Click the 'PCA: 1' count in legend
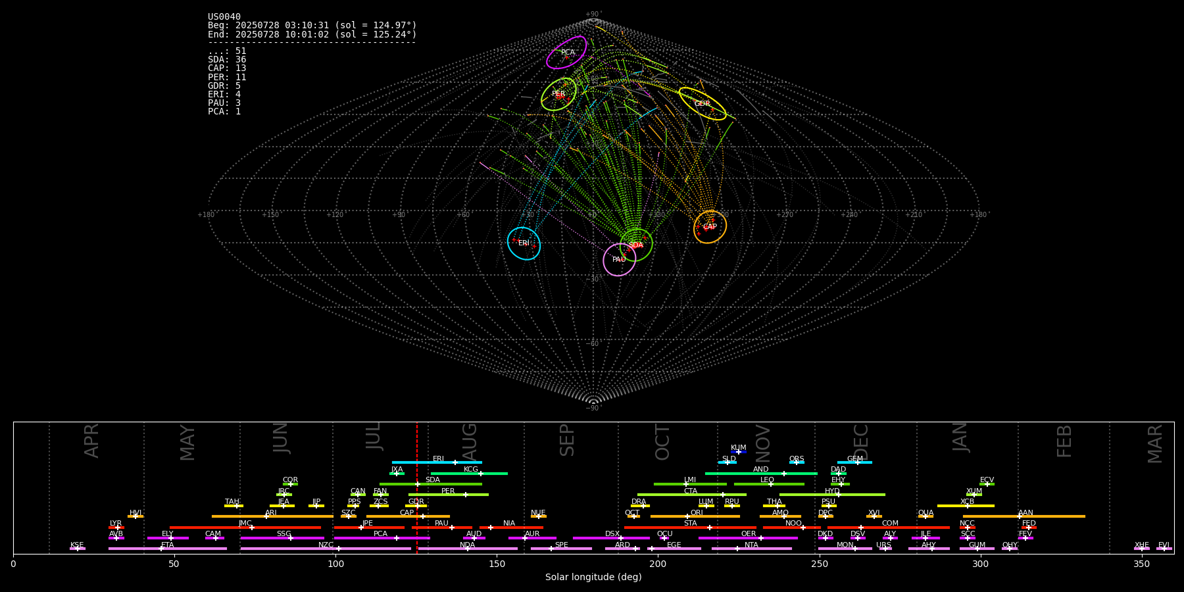This screenshot has width=1184, height=592. (224, 111)
